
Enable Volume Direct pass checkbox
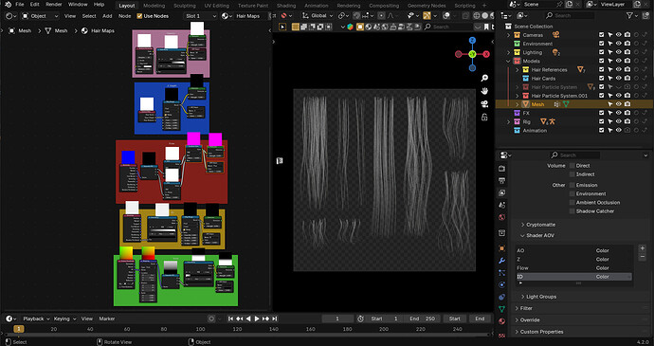coord(572,166)
